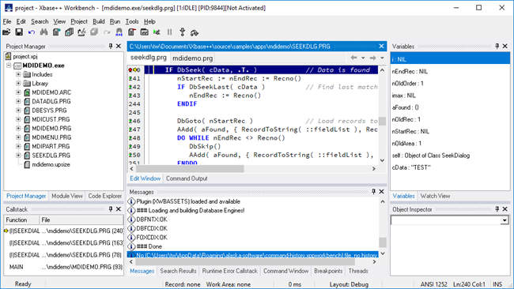Click the code editor horizontal scrollbar thumb
The image size is (514, 289).
(190, 169)
